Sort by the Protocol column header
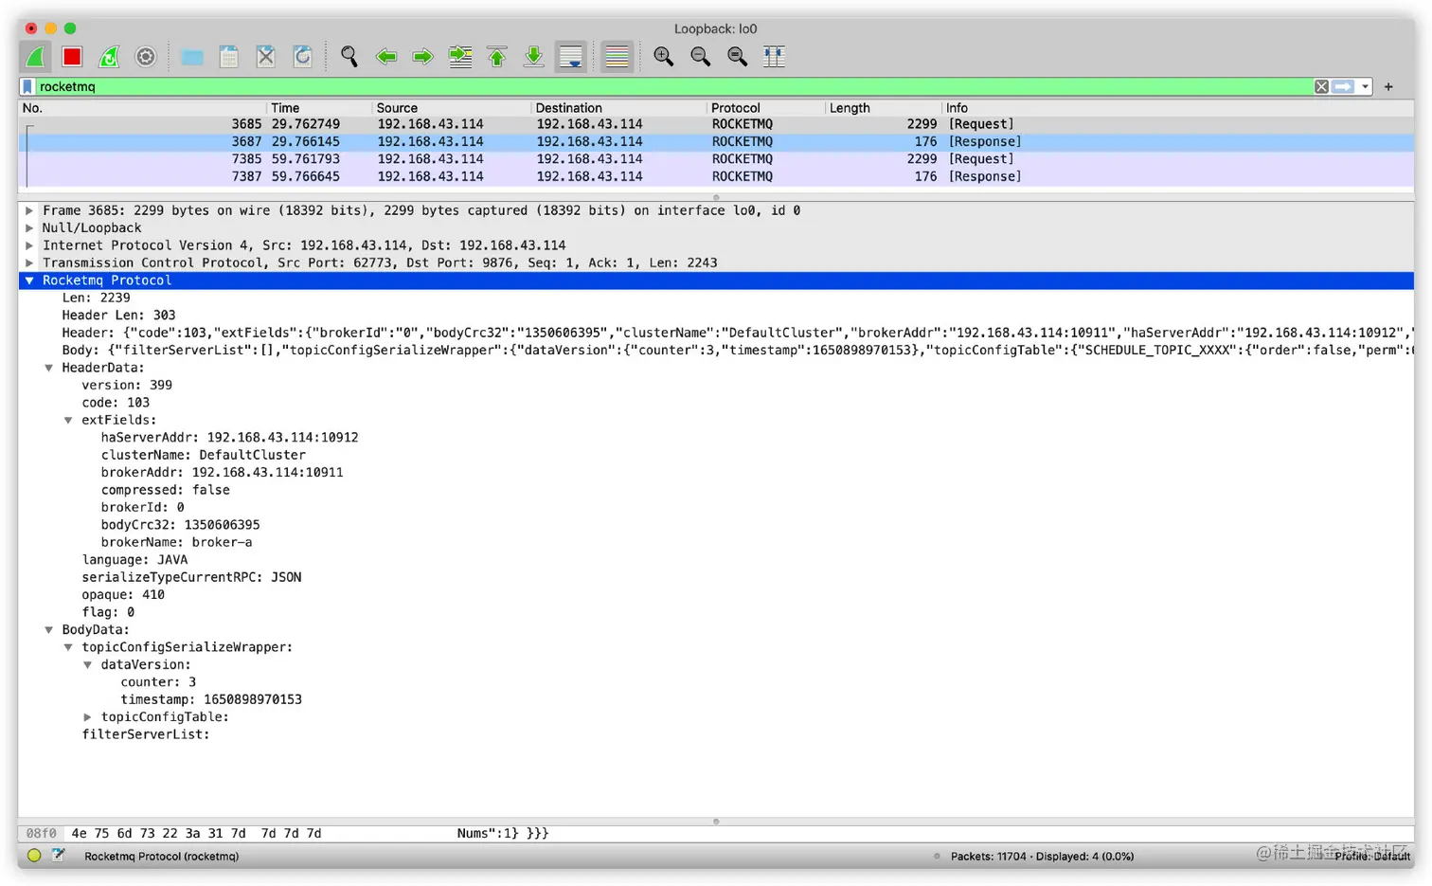 (x=765, y=108)
